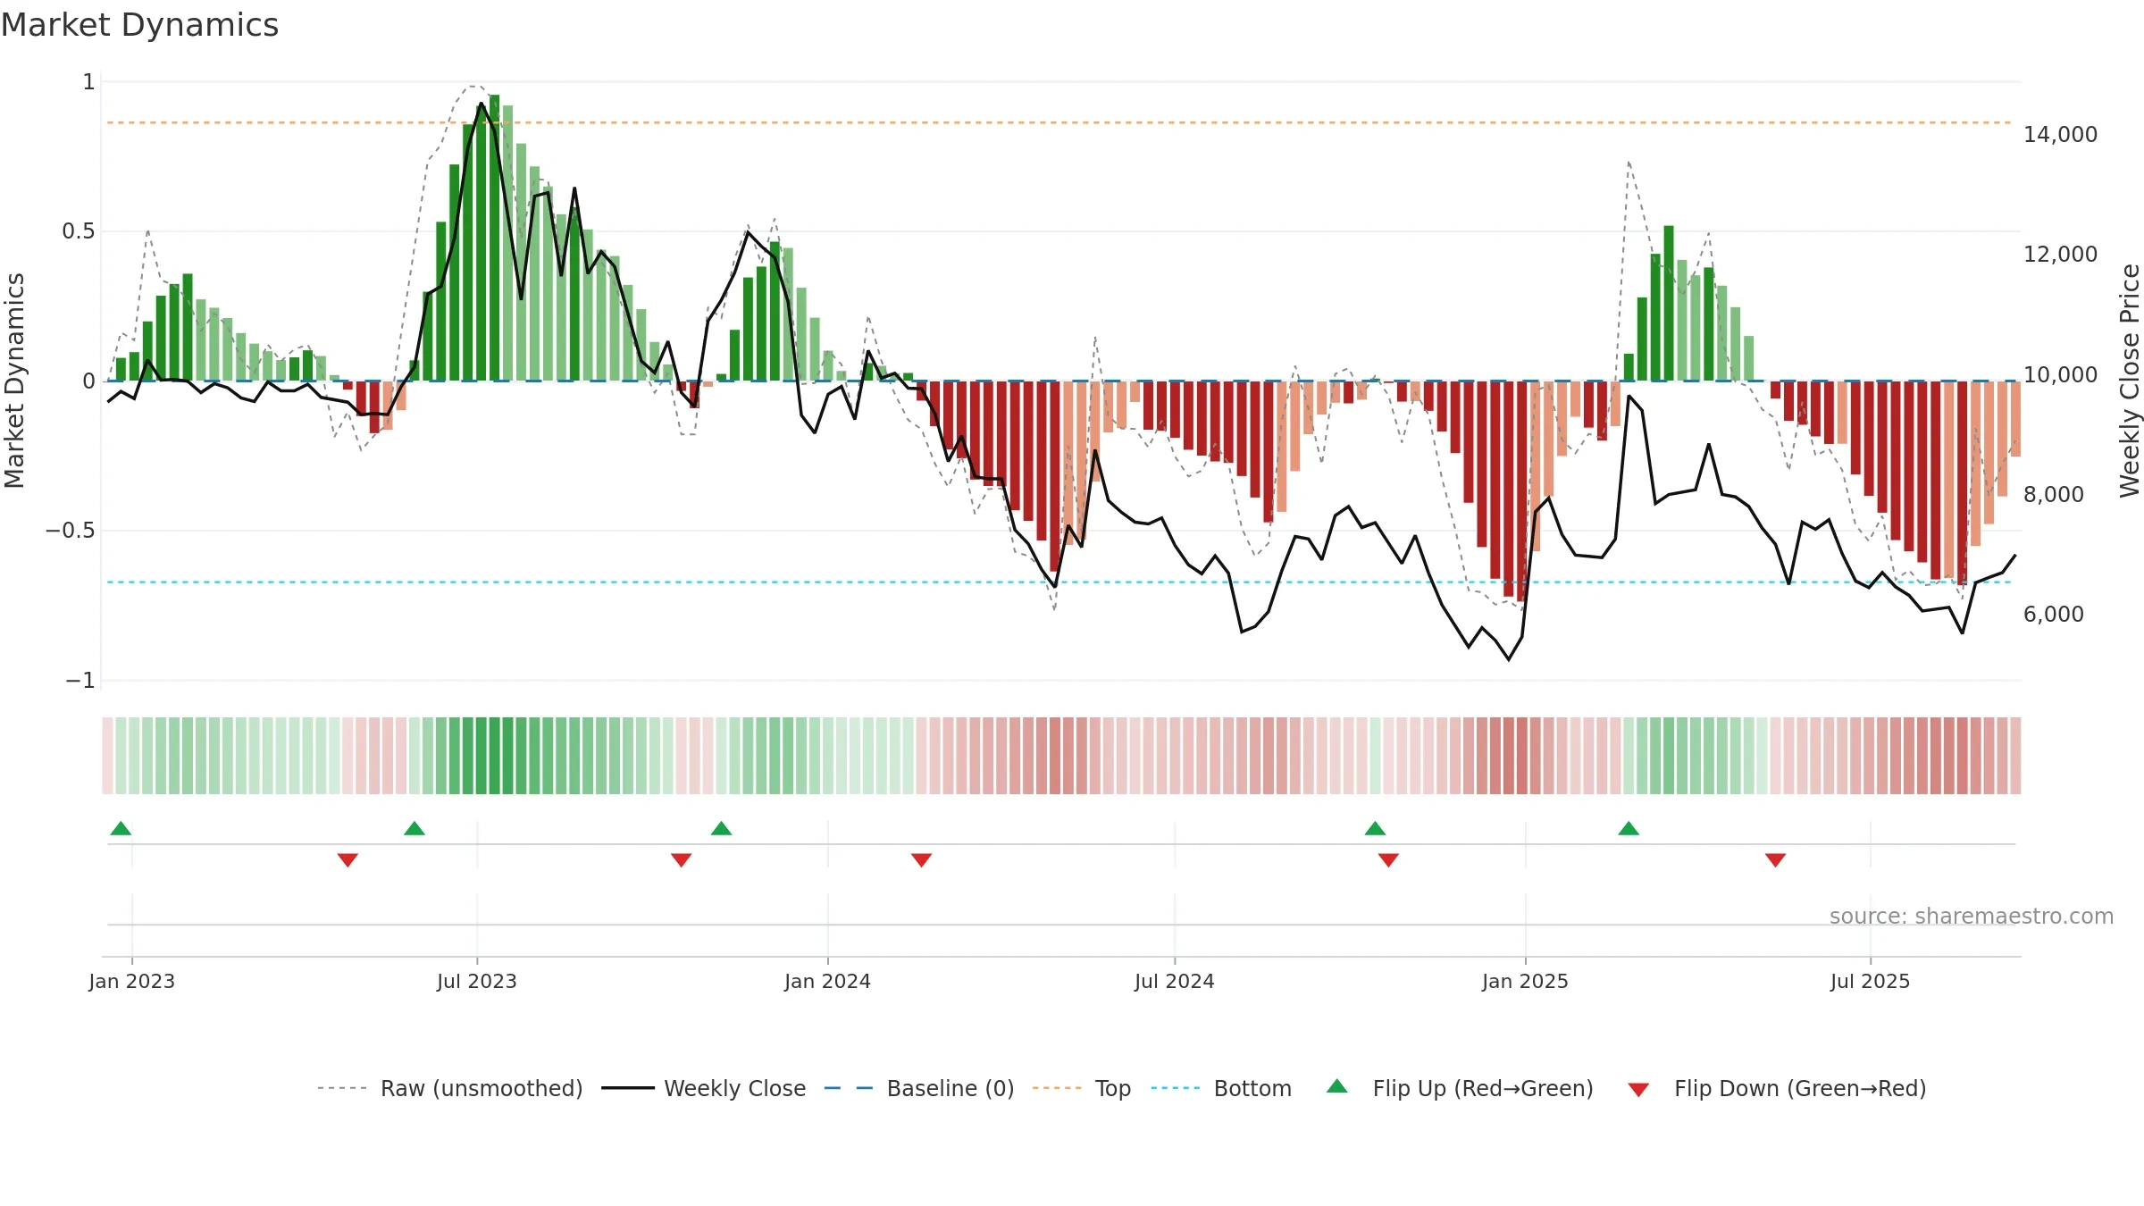Hide the Weekly Close series via legend
The image size is (2144, 1206).
tap(703, 1088)
